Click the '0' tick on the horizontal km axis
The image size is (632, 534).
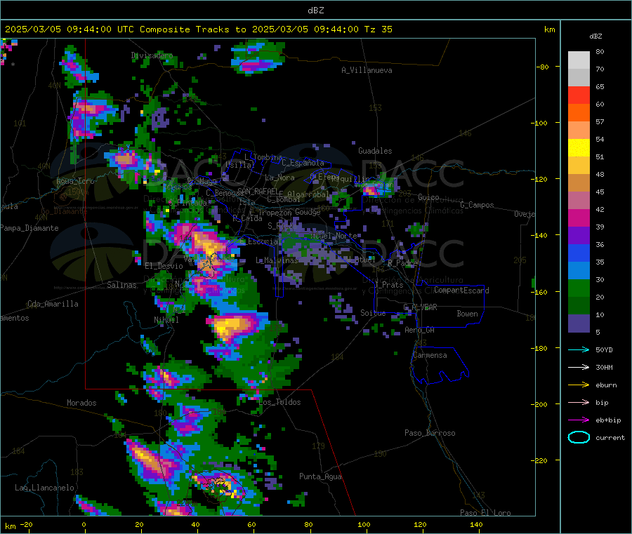point(84,524)
